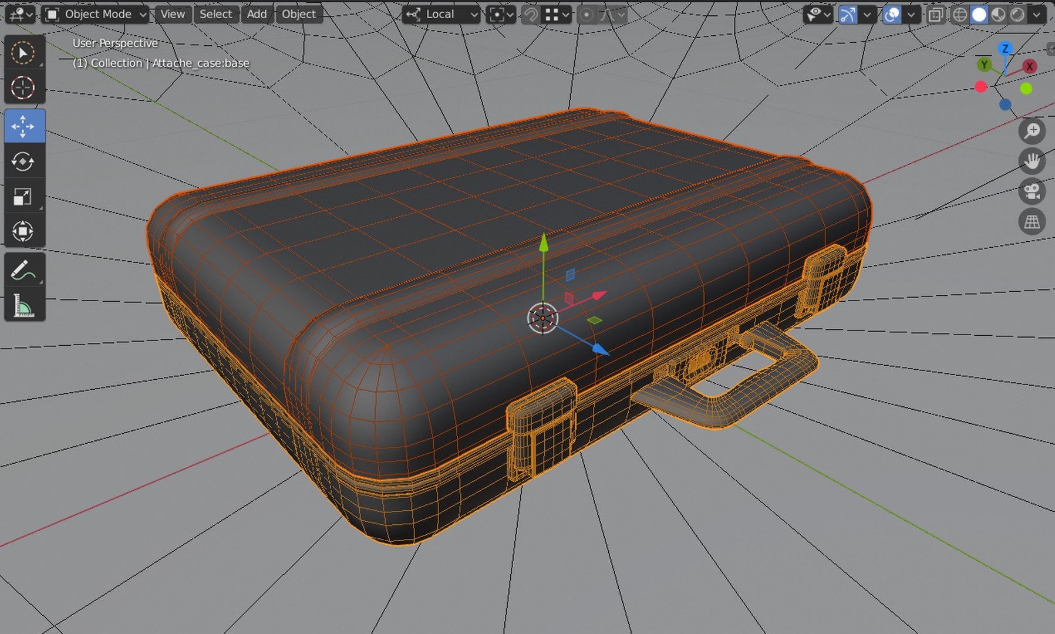The image size is (1055, 634).
Task: Activate the 3D Cursor tool
Action: tap(23, 88)
